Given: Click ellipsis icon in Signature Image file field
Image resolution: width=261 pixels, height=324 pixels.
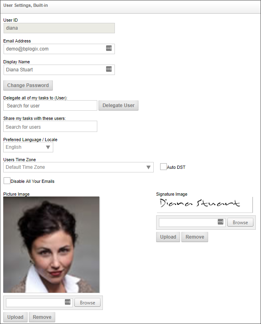Looking at the screenshot, I should 221,222.
